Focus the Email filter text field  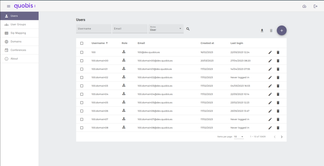[129, 29]
